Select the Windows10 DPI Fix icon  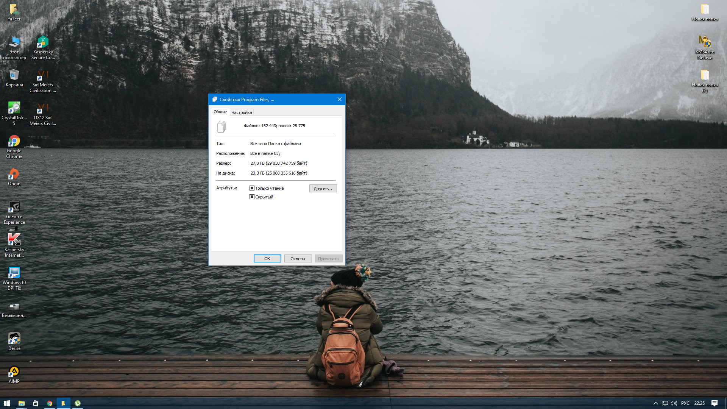click(14, 273)
